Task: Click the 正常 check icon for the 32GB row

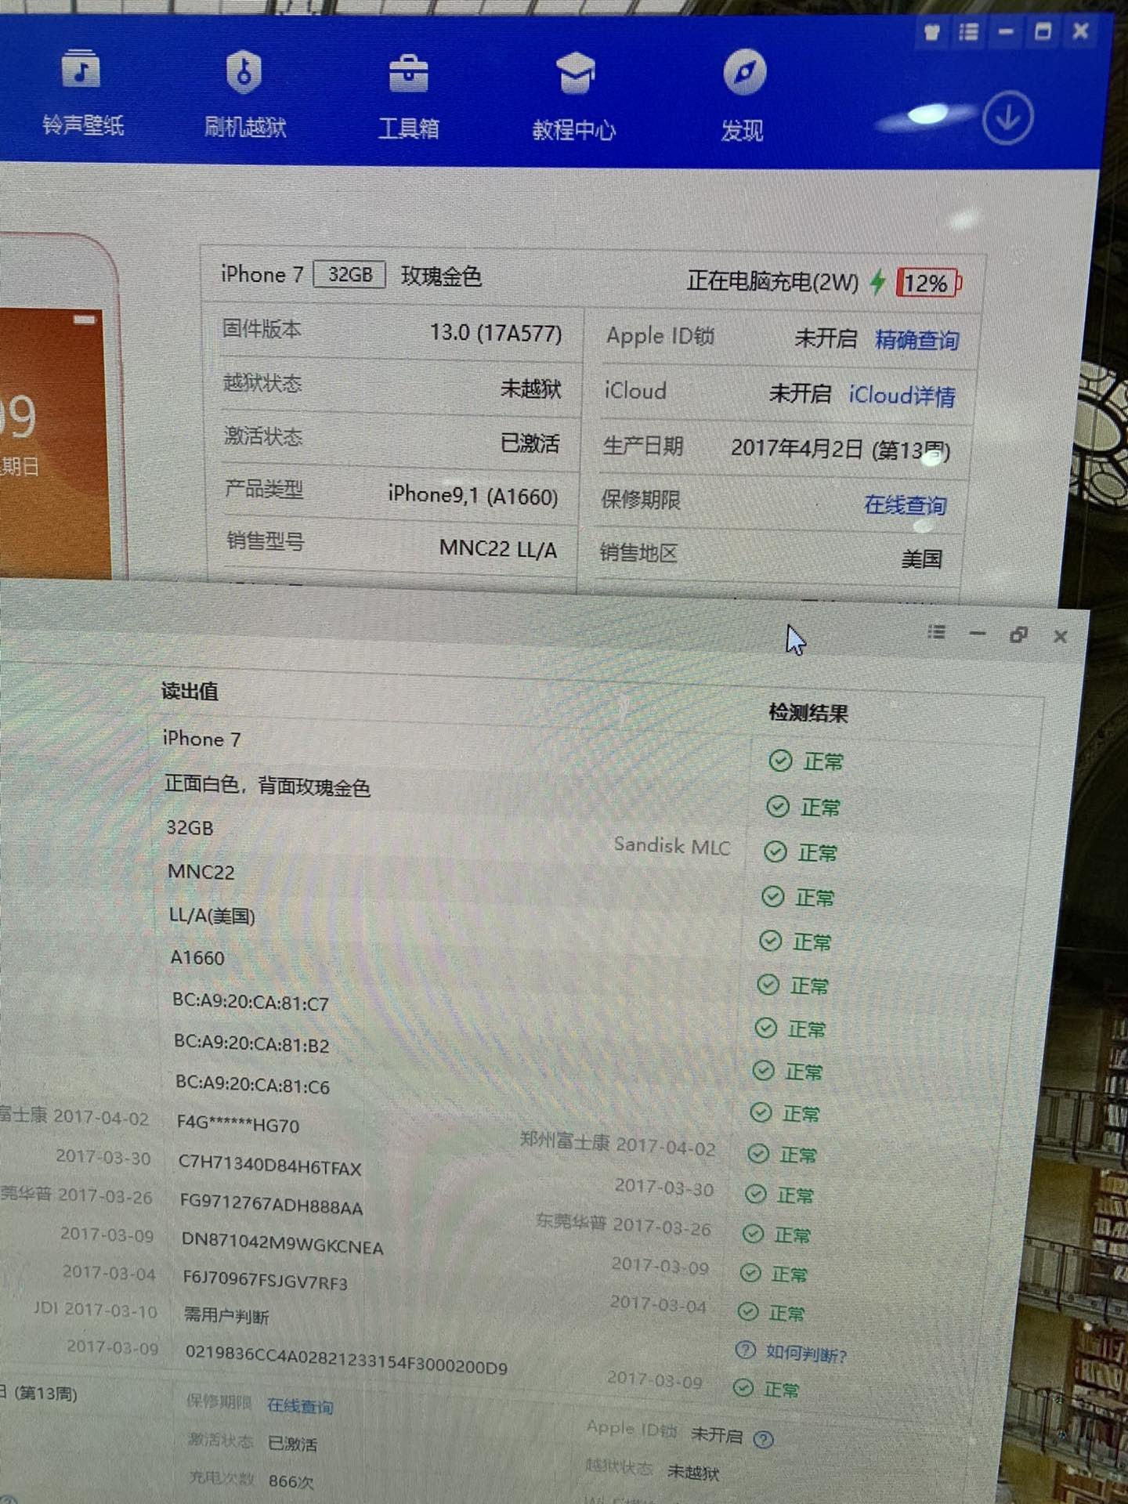Action: point(775,851)
